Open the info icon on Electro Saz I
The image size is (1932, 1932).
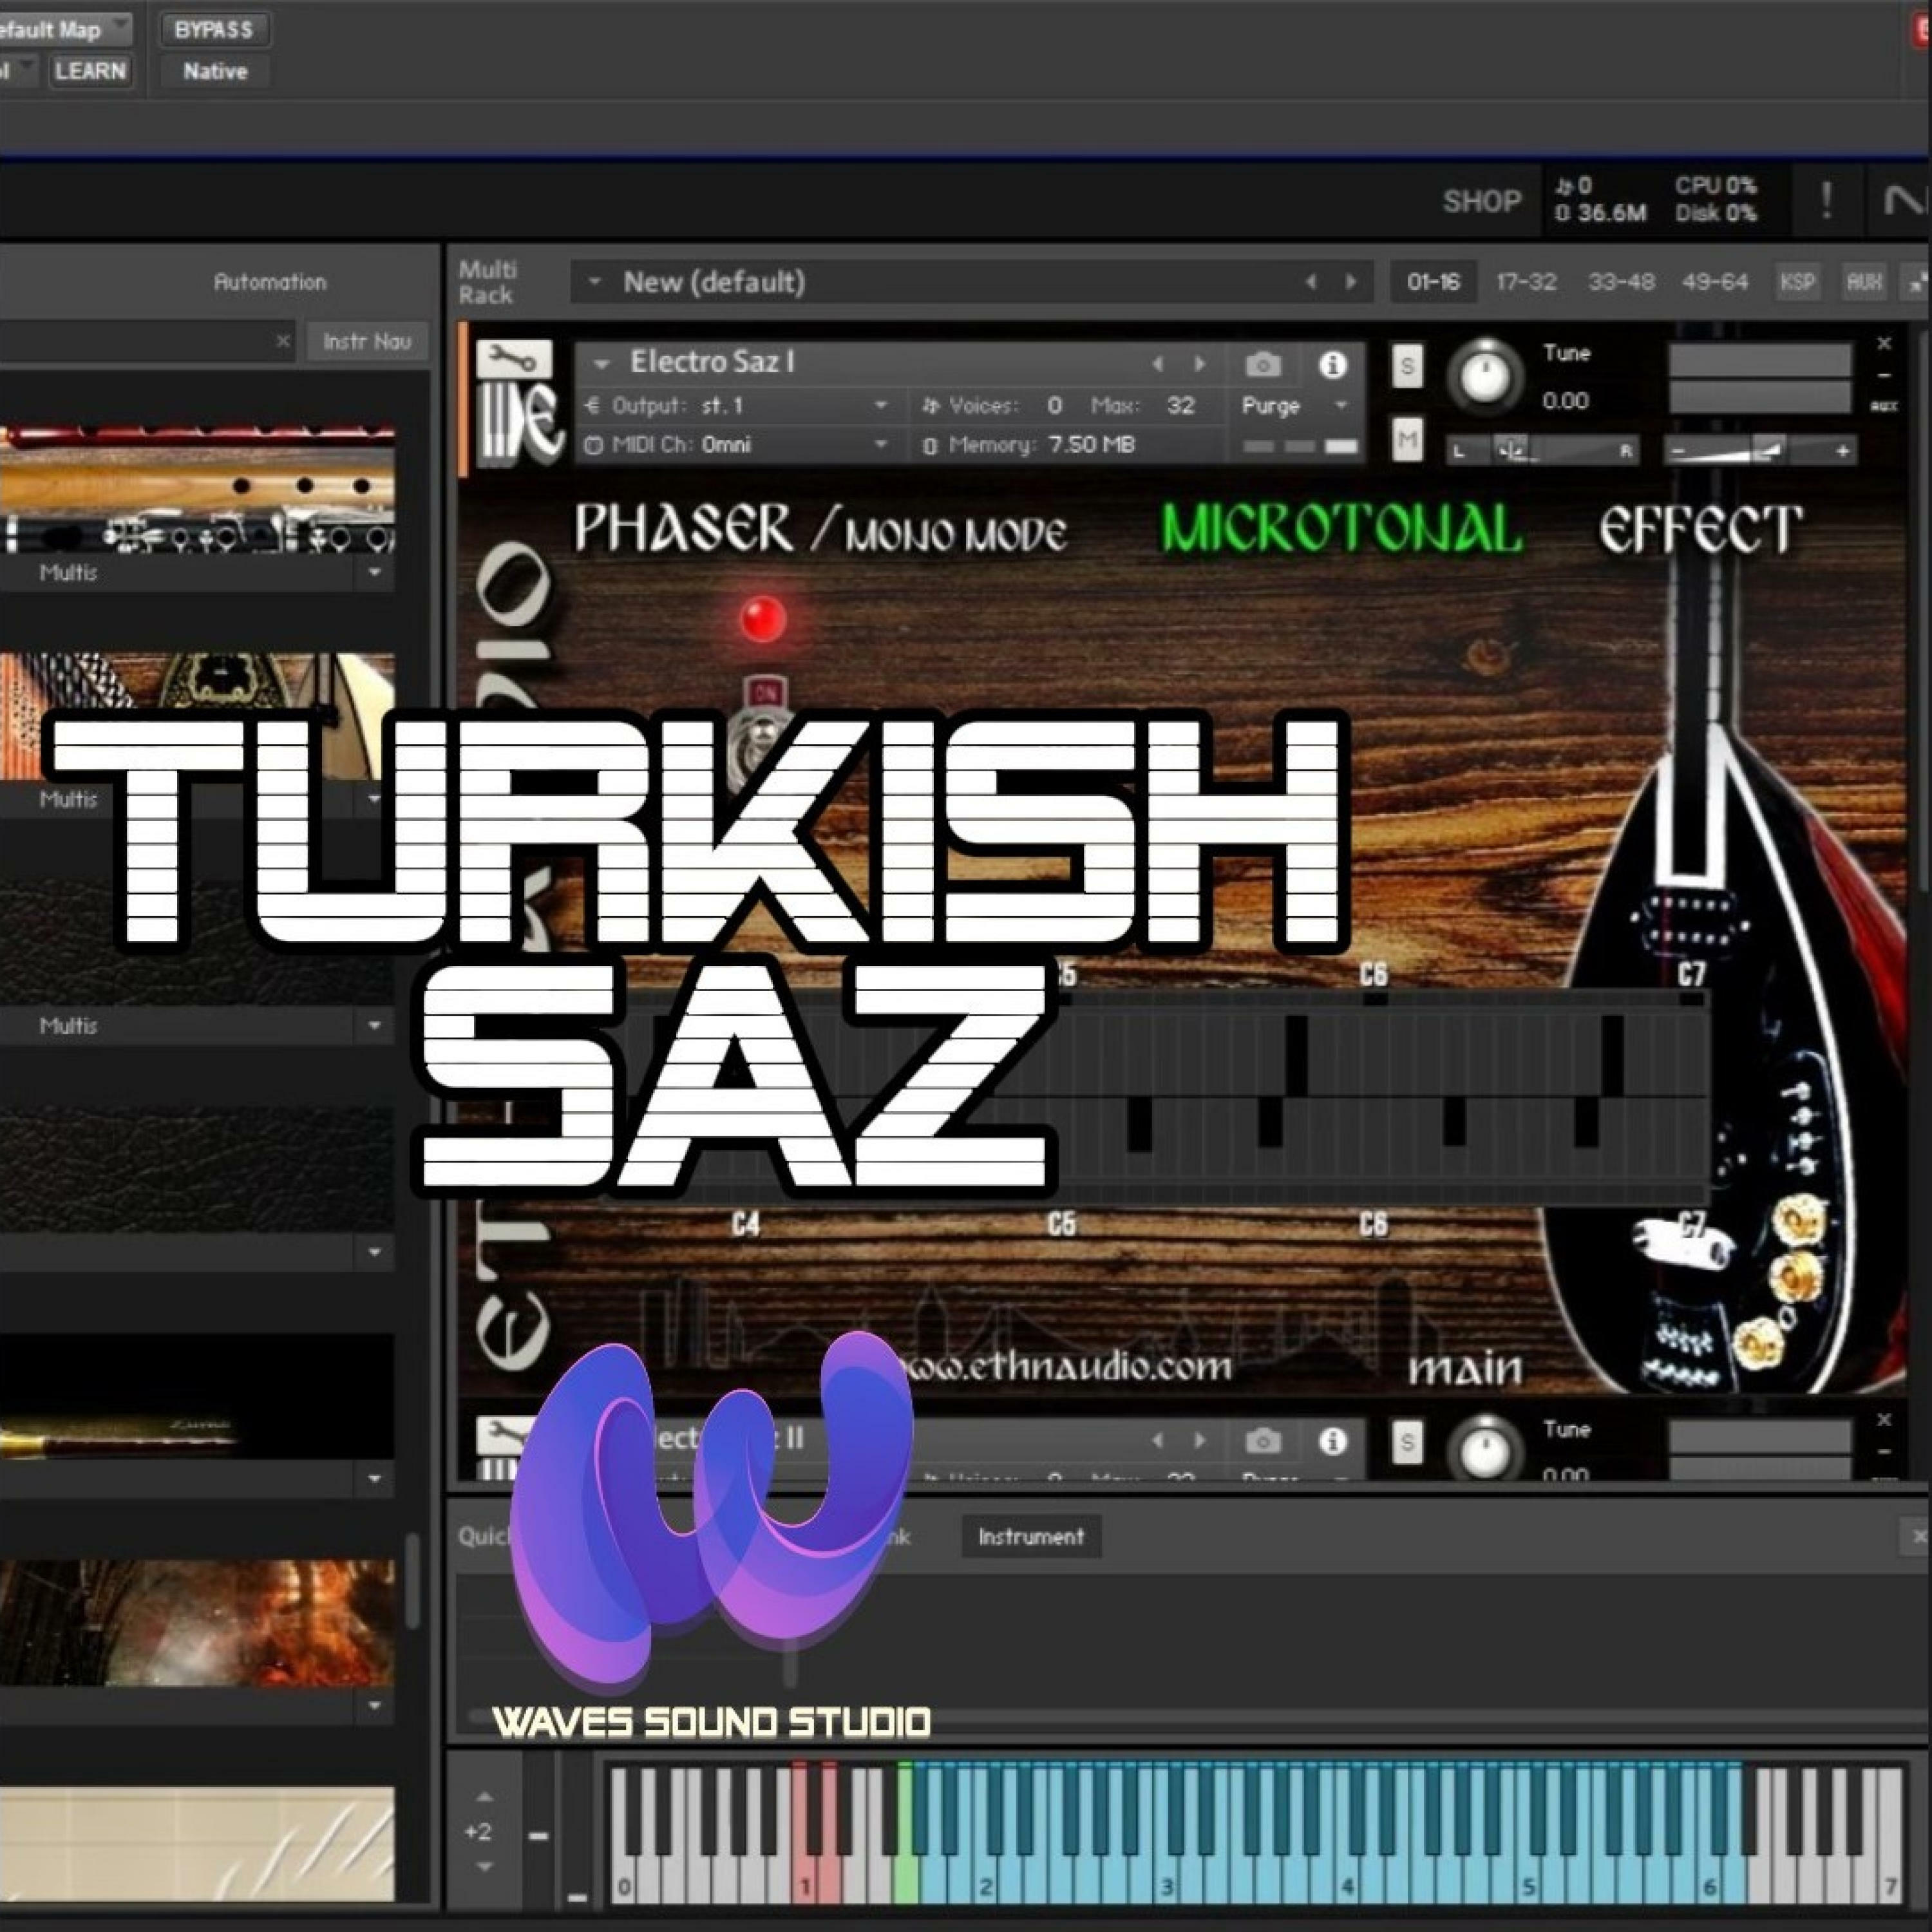pyautogui.click(x=1332, y=365)
